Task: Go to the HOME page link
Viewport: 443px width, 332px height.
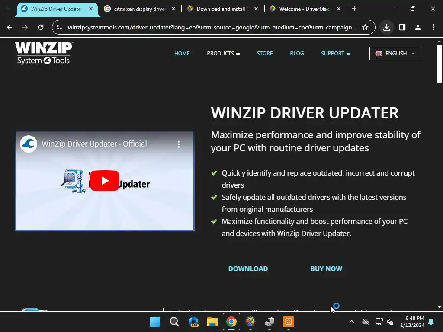Action: click(x=182, y=53)
